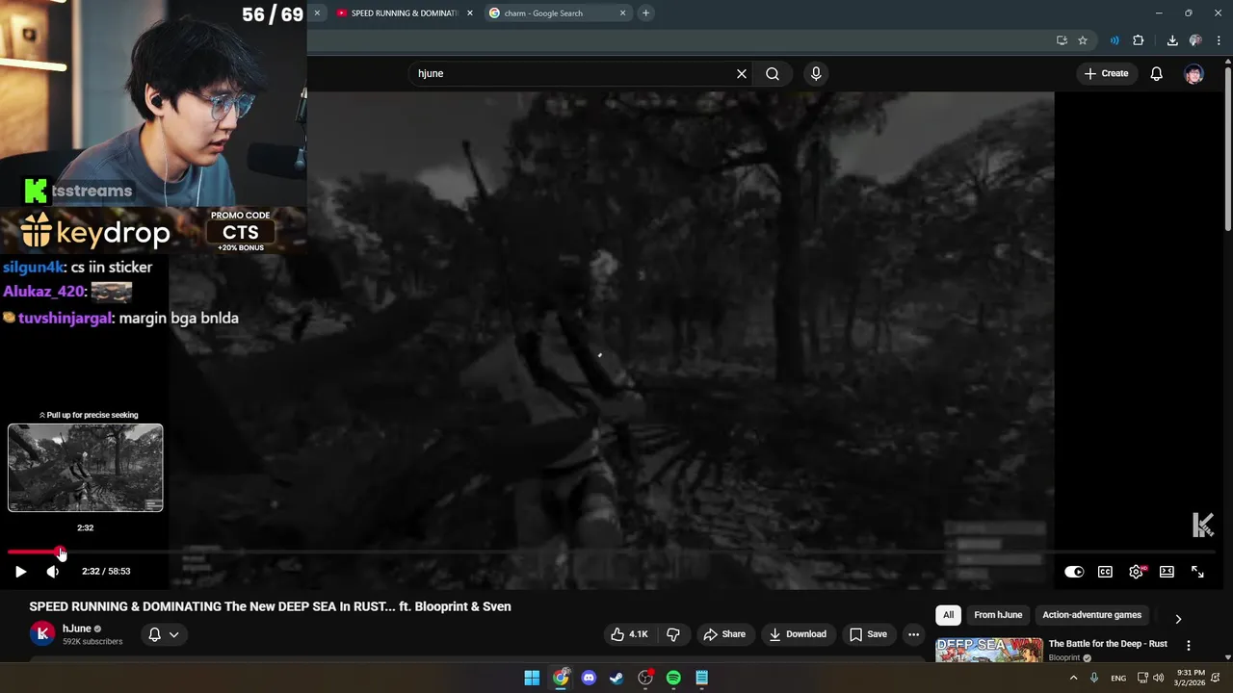
Task: Expand subscription options chevron
Action: [x=174, y=634]
